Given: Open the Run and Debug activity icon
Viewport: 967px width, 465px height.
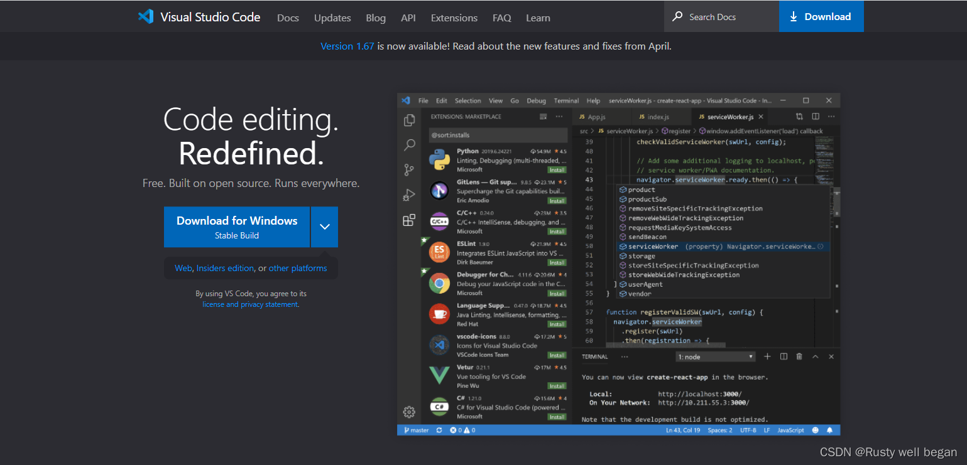Looking at the screenshot, I should [409, 195].
